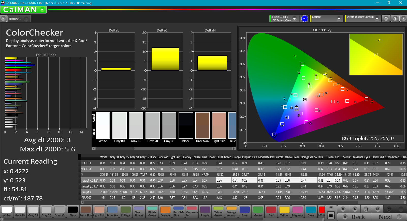Click the Next button
Screen dimensions: 407x221
click(389, 217)
